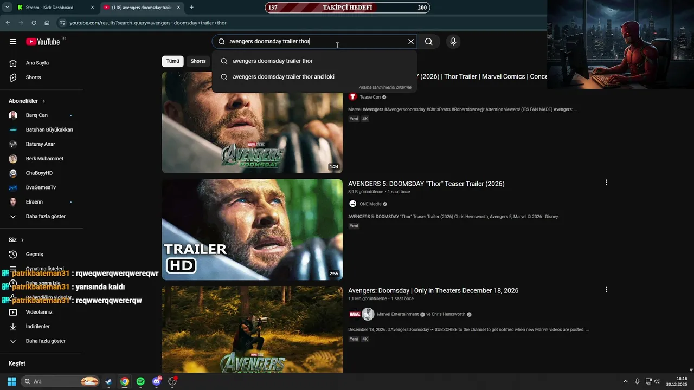Screen dimensions: 694x390
Task: Click the YouTube logo
Action: tap(43, 42)
